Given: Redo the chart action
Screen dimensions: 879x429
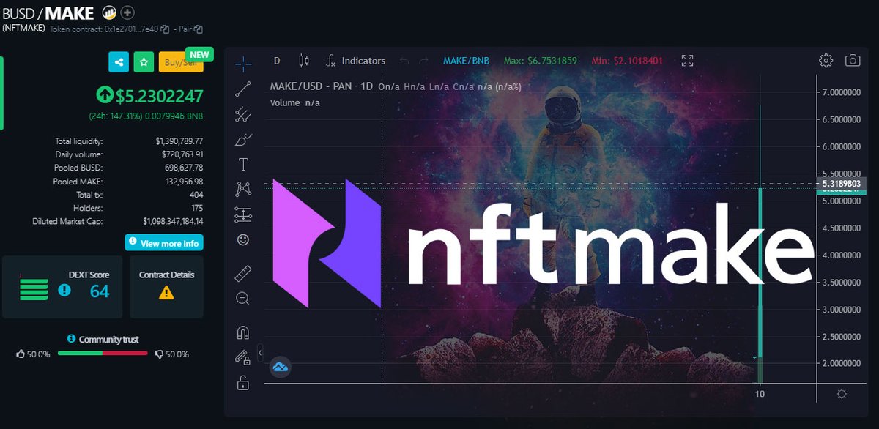Looking at the screenshot, I should click(x=425, y=61).
